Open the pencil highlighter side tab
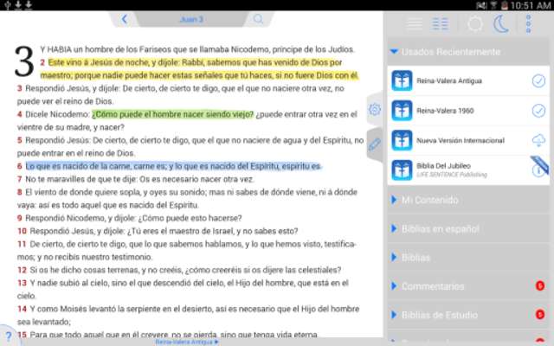This screenshot has width=554, height=346. [x=374, y=144]
